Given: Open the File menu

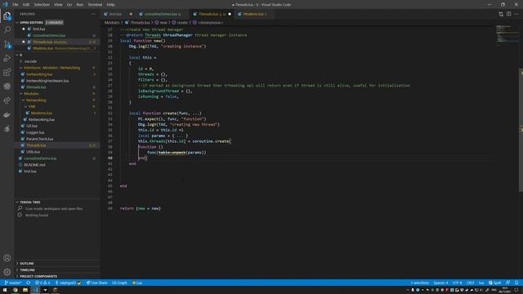Looking at the screenshot, I should tap(16, 5).
